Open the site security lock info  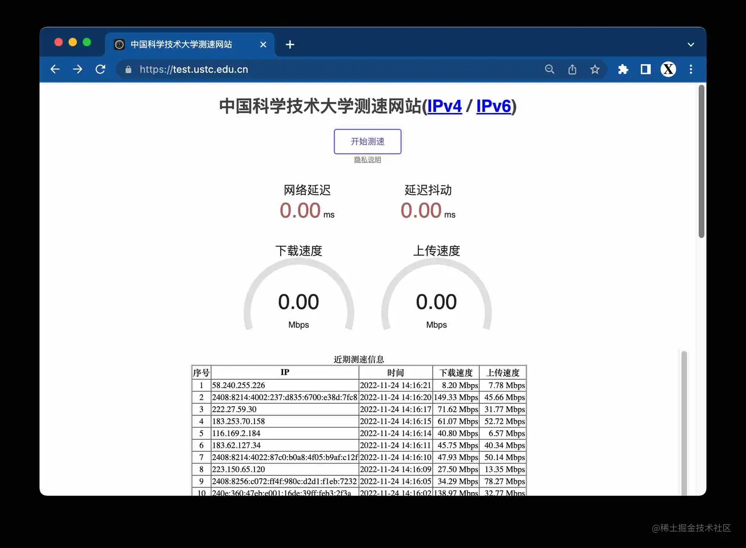[128, 69]
